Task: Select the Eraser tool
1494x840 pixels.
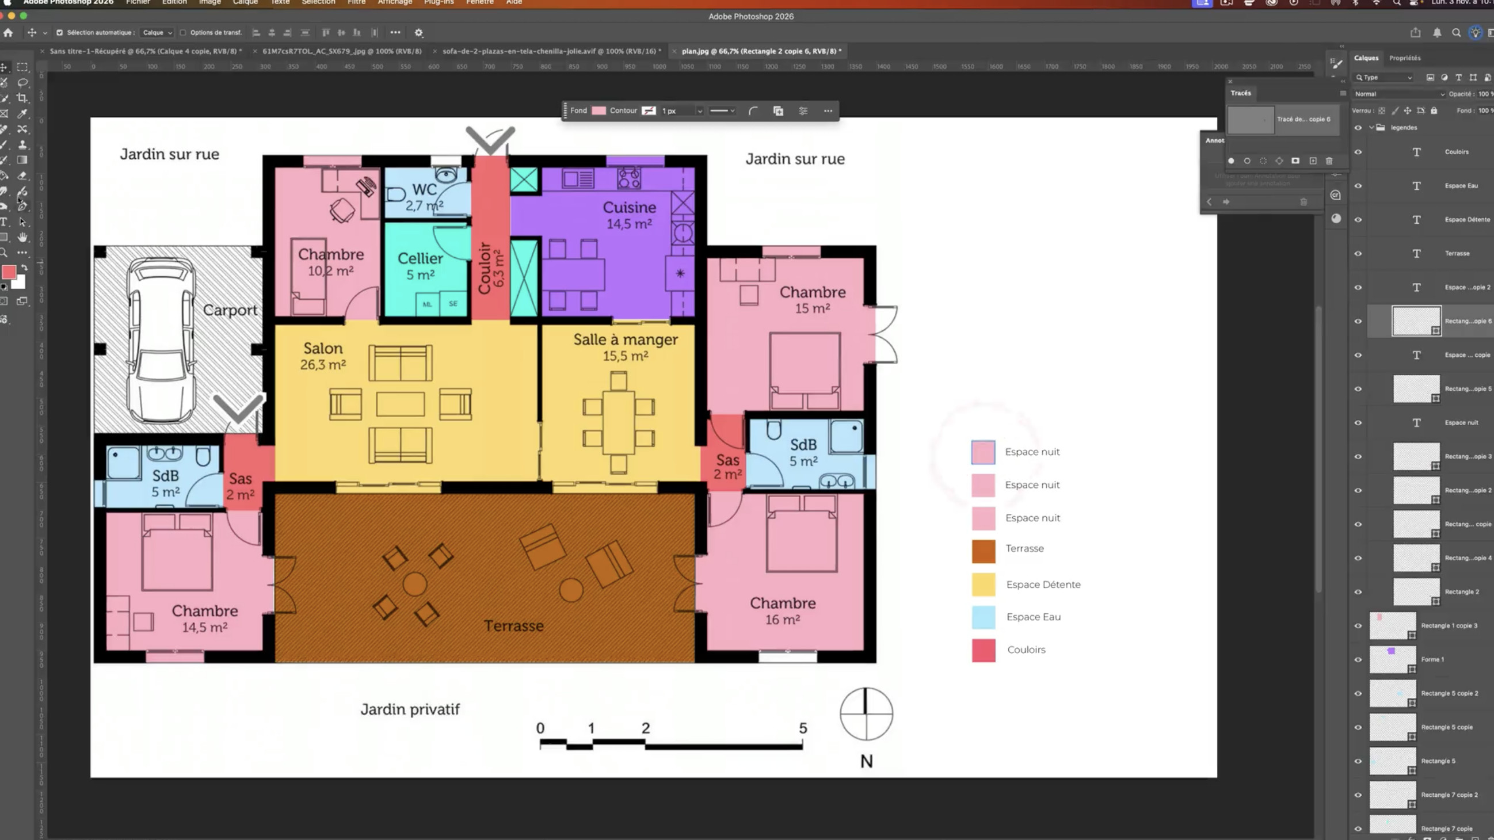Action: click(22, 175)
